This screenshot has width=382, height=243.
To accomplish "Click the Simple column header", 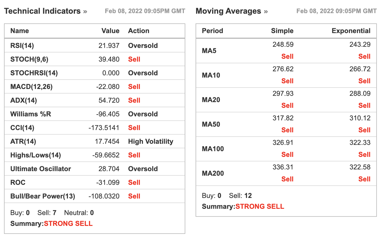I will (282, 31).
